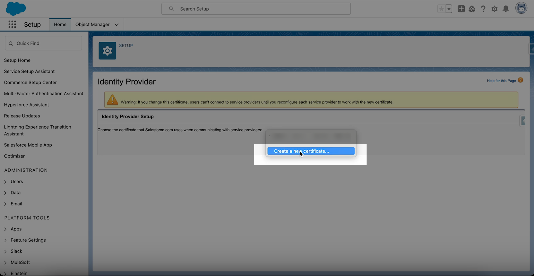Expand the Apps section under Platform Tools
Screen dimensions: 534x276
(5, 229)
